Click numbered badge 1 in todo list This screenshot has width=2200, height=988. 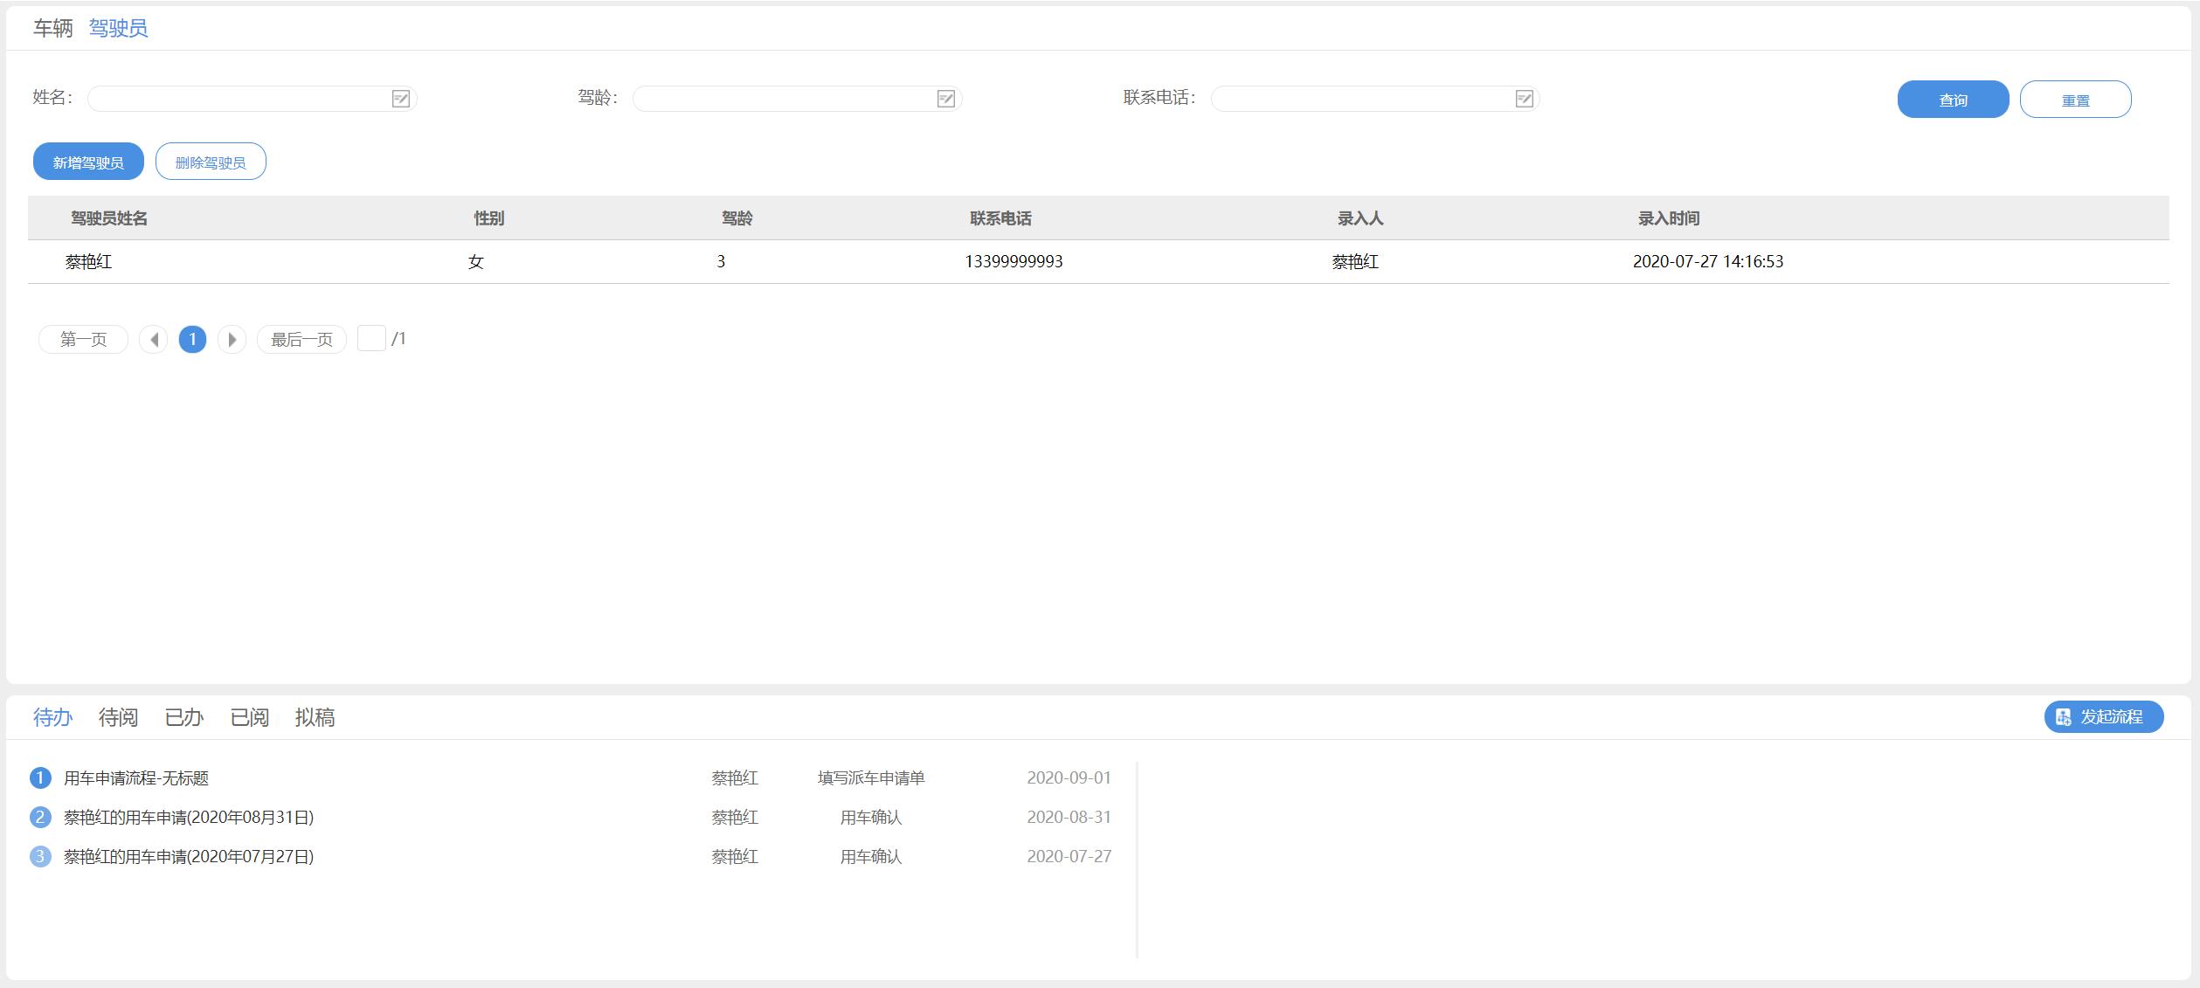(x=40, y=777)
